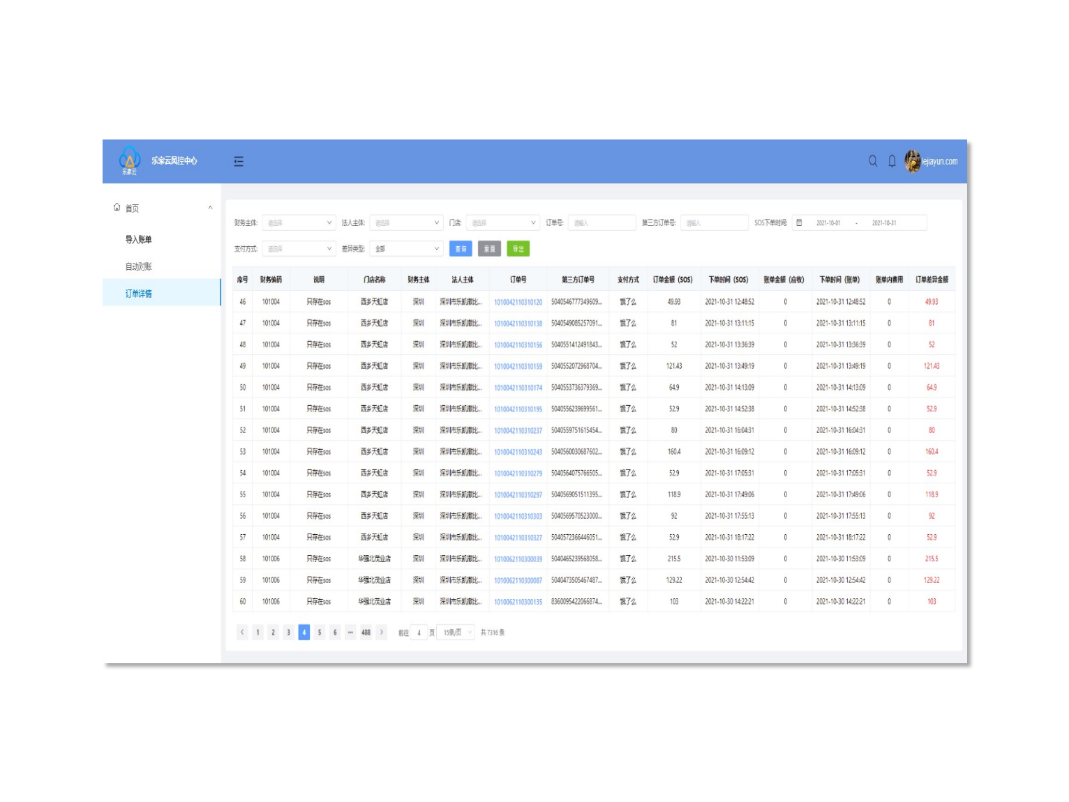Open the 支付方式 dropdown

[299, 249]
